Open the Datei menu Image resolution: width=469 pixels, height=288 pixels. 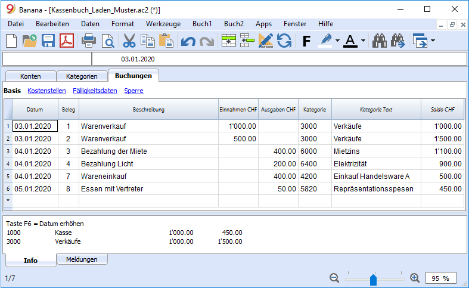[x=15, y=24]
